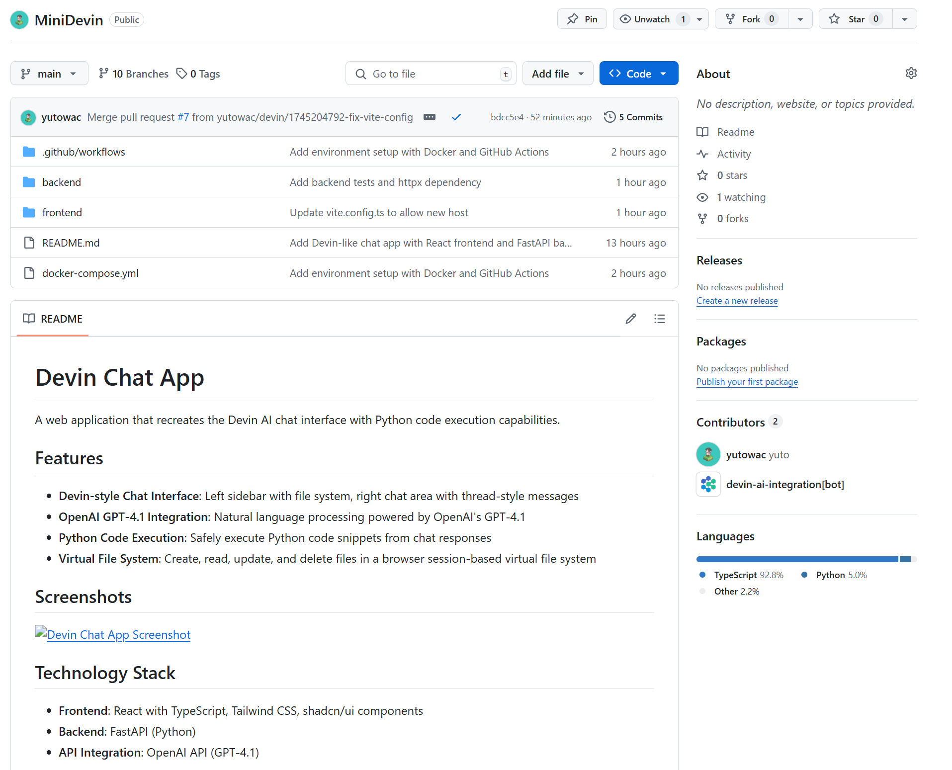The height and width of the screenshot is (770, 952).
Task: Click the Python segment of the language bar
Action: click(905, 559)
